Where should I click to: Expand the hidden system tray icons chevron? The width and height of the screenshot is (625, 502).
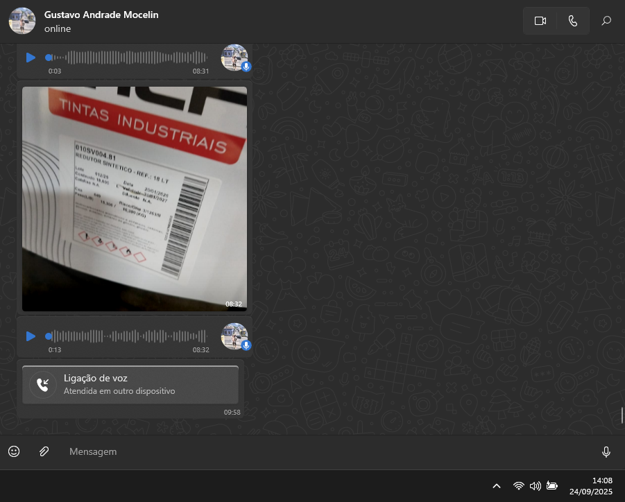tap(497, 486)
